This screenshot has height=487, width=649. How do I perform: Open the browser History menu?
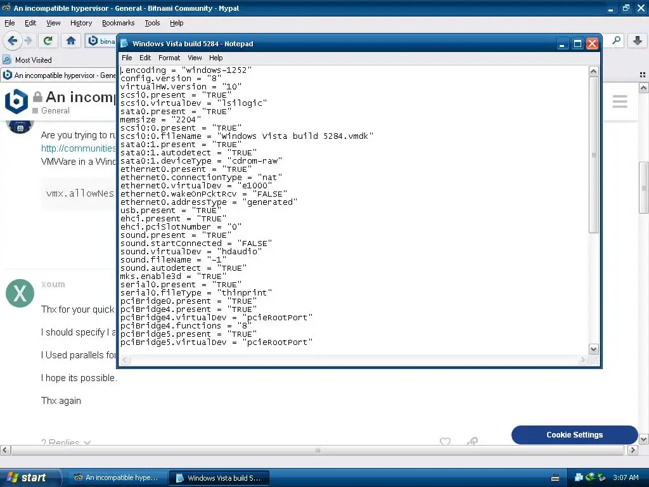click(80, 23)
